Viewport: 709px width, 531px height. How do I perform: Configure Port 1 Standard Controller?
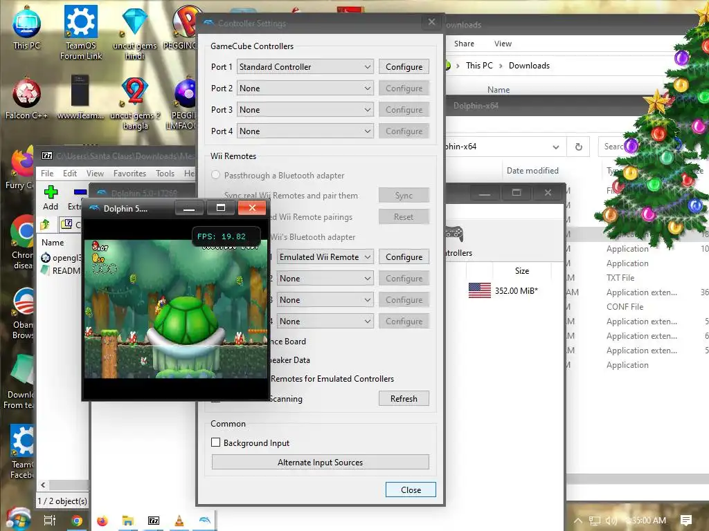click(404, 67)
